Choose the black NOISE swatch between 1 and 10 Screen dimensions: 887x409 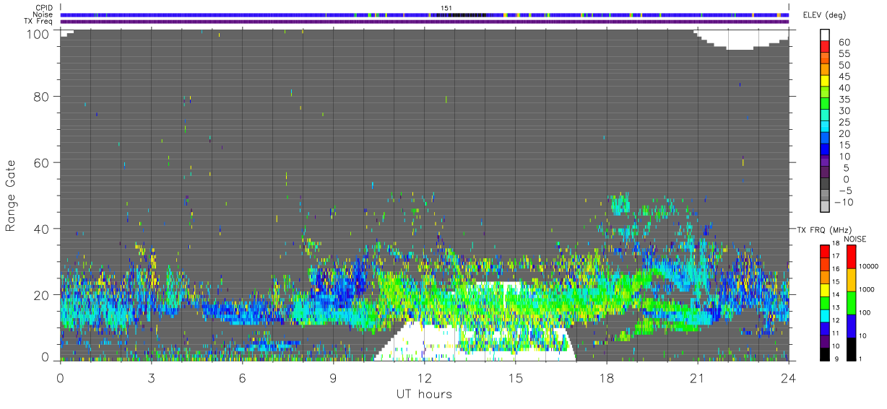[851, 349]
